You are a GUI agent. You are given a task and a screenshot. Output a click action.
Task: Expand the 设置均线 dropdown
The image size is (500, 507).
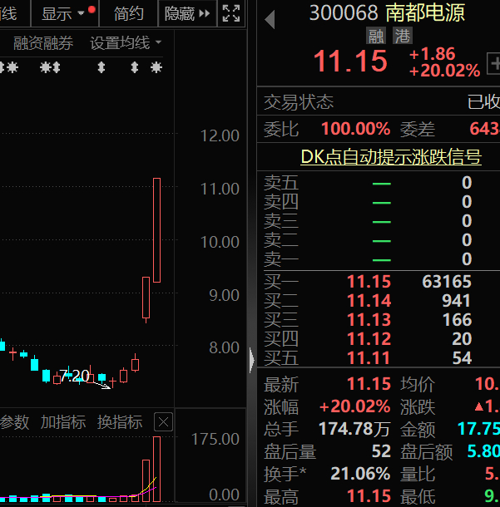pos(126,43)
